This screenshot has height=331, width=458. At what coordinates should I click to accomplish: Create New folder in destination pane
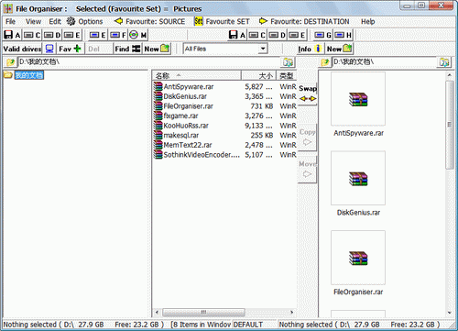[x=339, y=49]
